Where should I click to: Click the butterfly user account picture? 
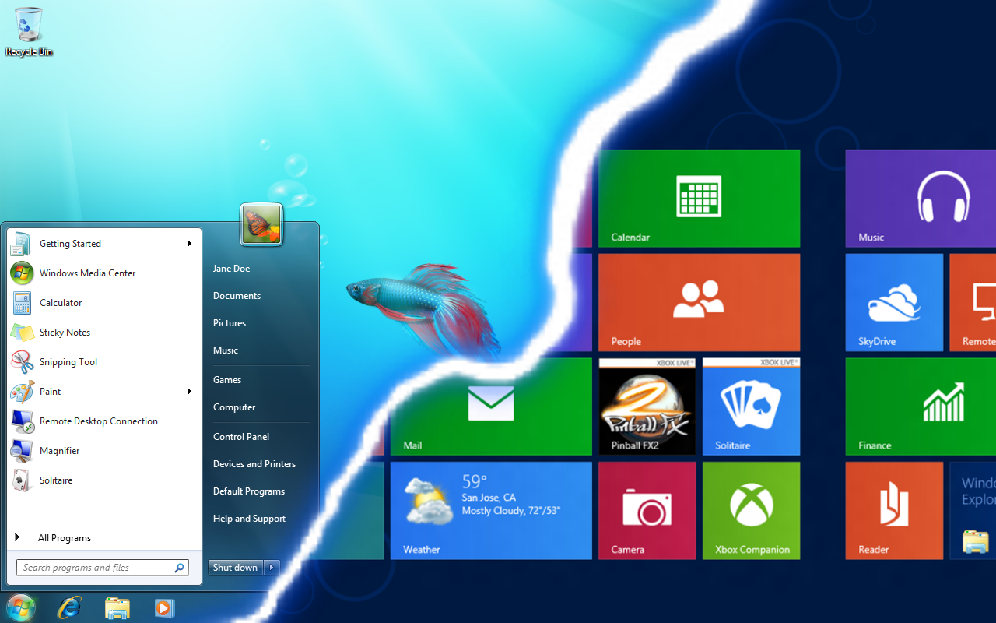(261, 224)
